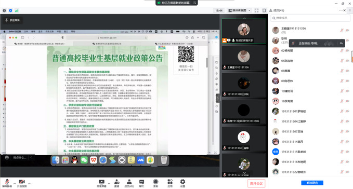Viewport: 353px width, 189px height.
Task: Open the apps icon in toolbar
Action: tap(170, 183)
